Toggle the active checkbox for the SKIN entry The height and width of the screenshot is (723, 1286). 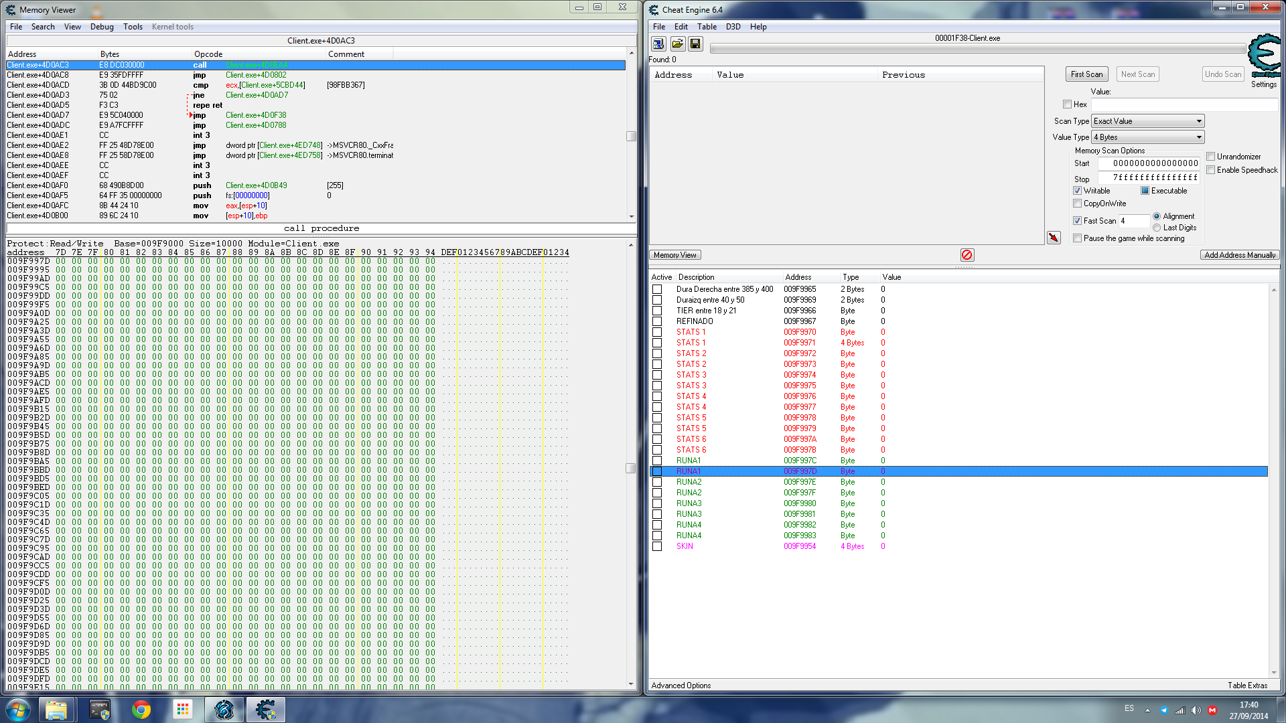pos(657,546)
